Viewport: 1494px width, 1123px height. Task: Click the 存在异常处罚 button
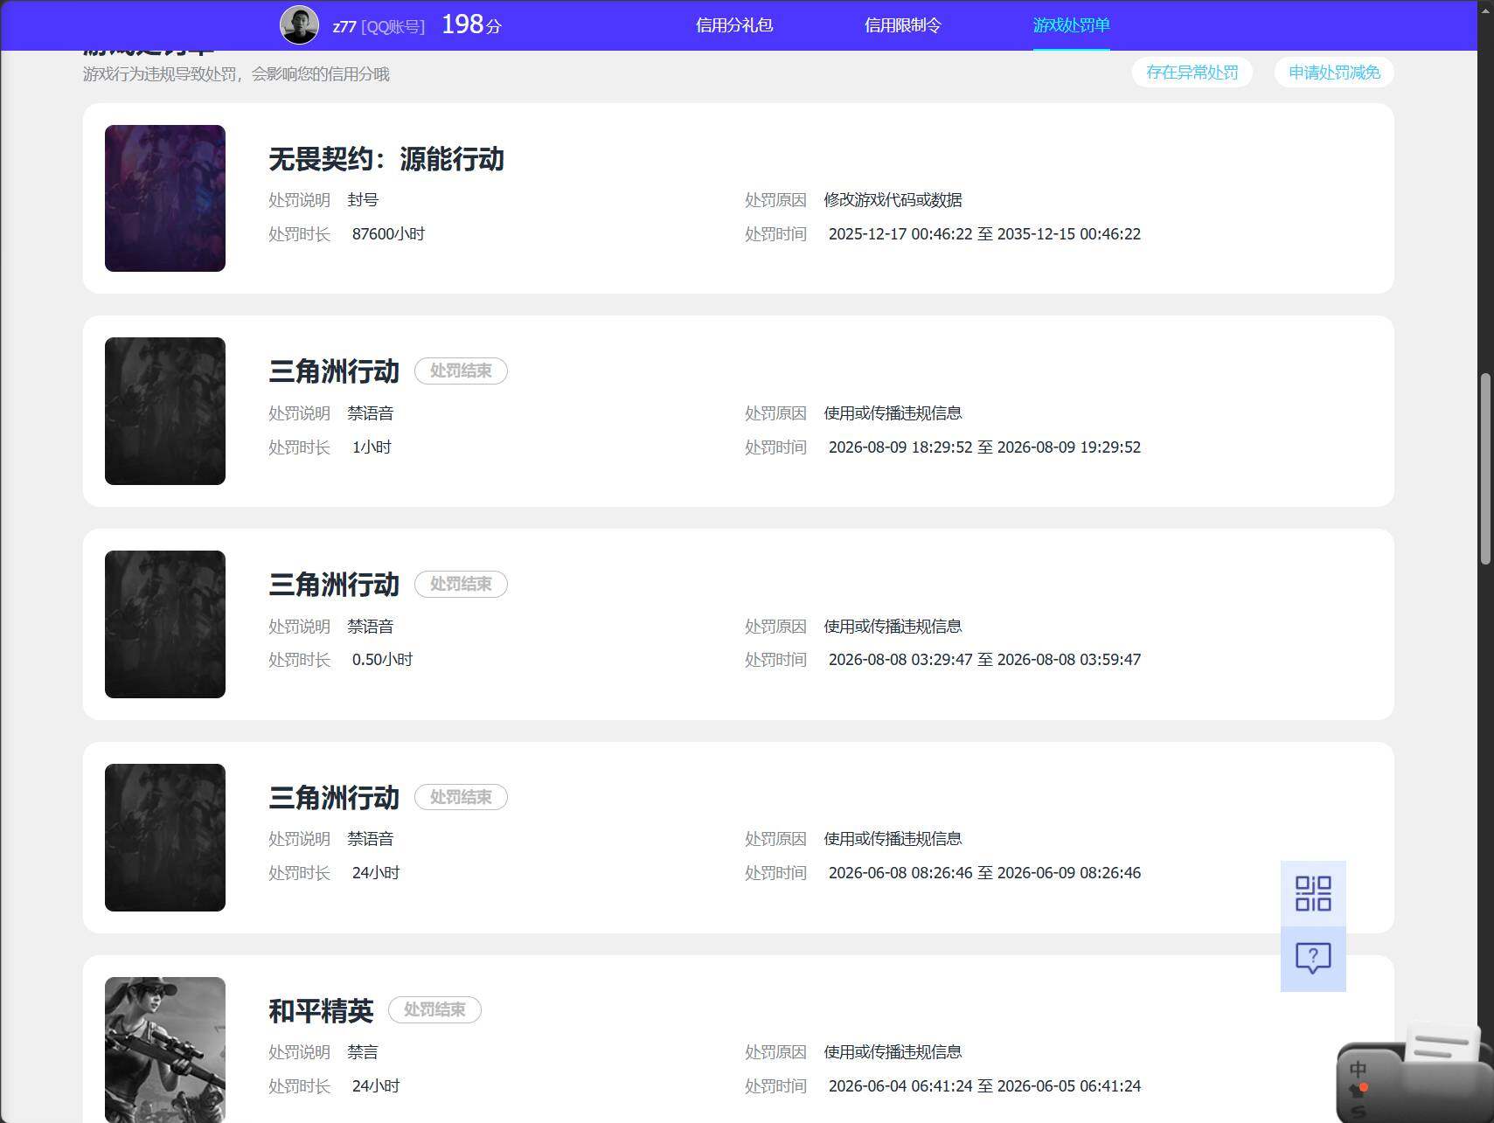[x=1192, y=73]
